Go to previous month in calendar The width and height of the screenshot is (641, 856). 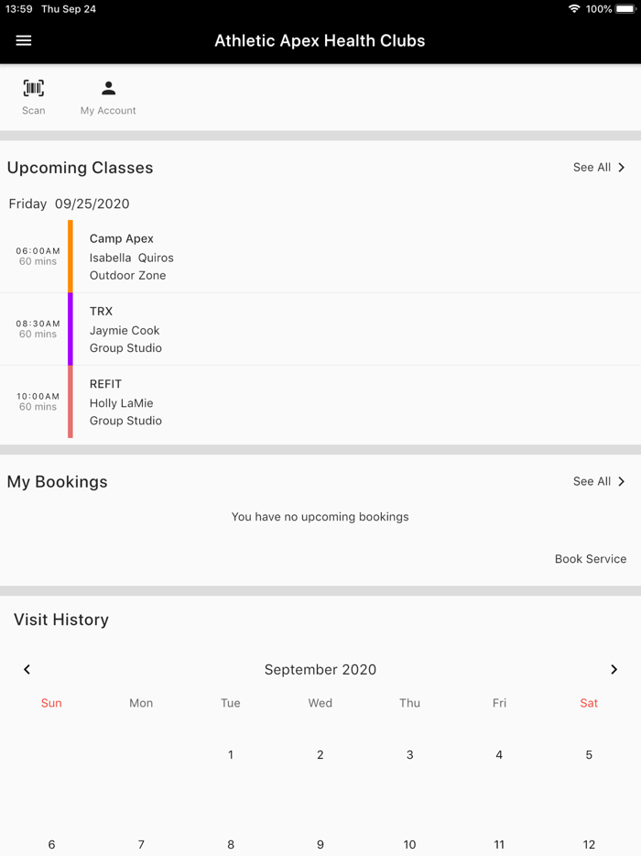(27, 670)
